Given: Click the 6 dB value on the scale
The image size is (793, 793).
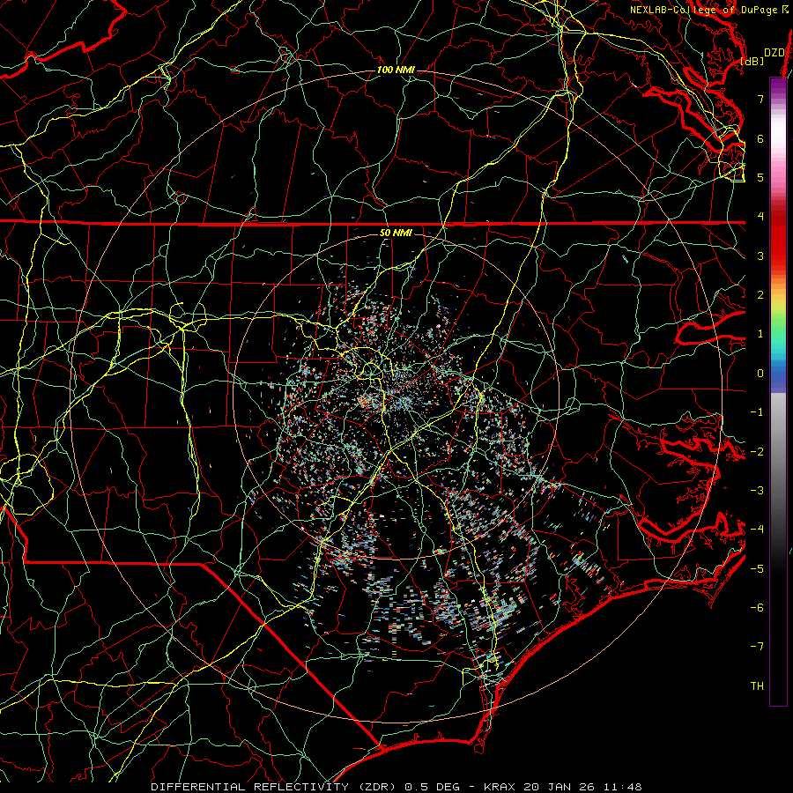Looking at the screenshot, I should [x=760, y=138].
